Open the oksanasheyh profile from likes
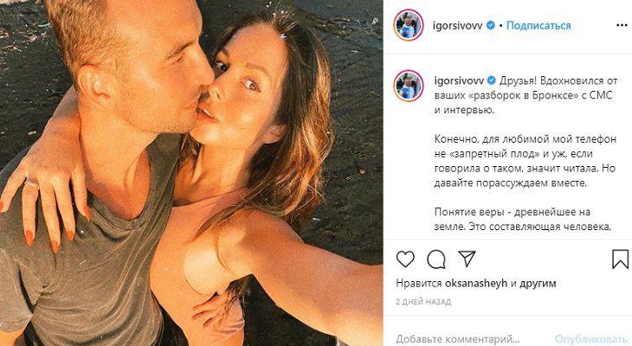This screenshot has height=346, width=632. (x=476, y=283)
